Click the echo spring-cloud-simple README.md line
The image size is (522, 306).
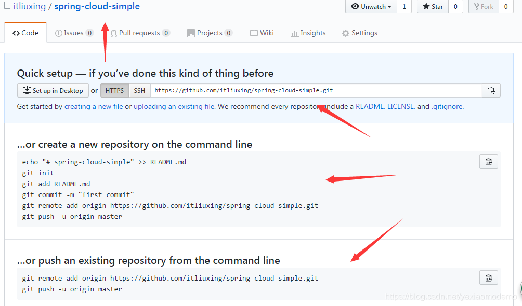[104, 162]
